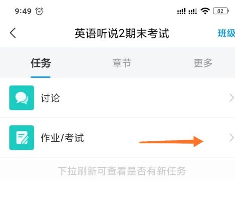Open the discussion speech bubble icon

point(22,98)
